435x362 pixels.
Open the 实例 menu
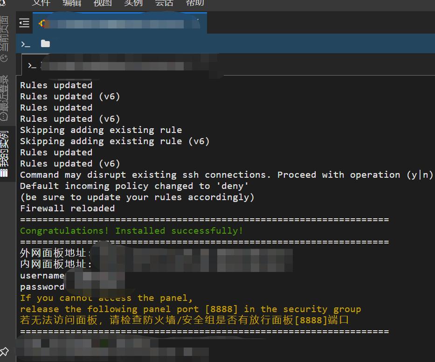tap(133, 3)
